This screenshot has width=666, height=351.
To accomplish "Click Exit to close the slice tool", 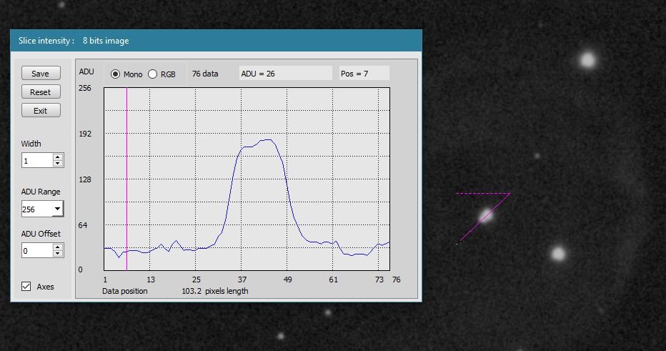I will click(40, 111).
